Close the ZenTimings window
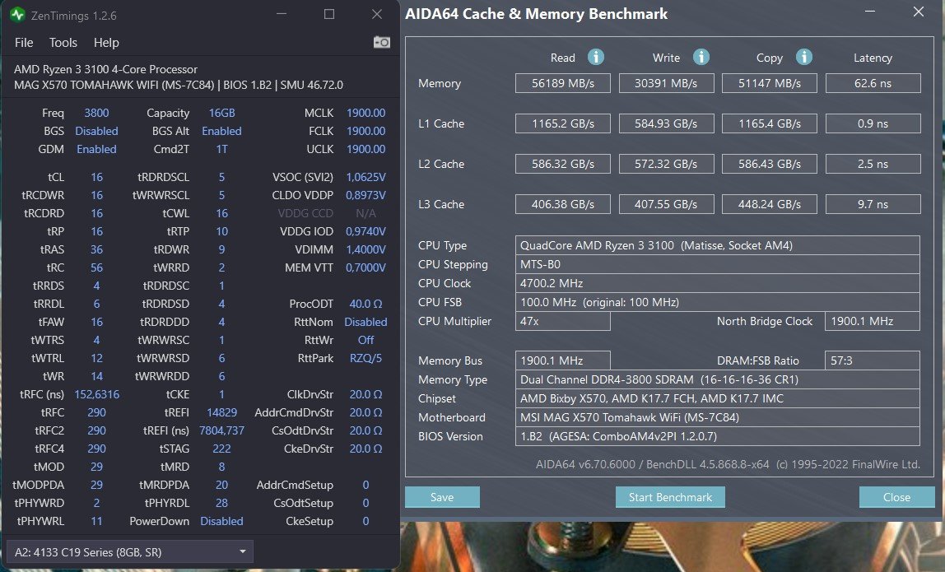945x572 pixels. click(377, 14)
